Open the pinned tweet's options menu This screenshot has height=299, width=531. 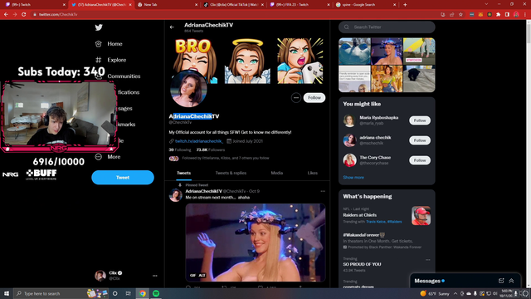pos(323,191)
